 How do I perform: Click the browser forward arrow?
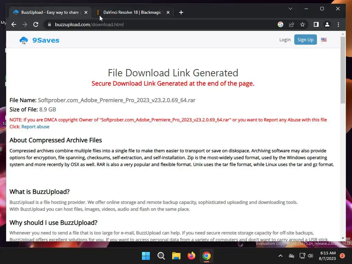[x=25, y=24]
